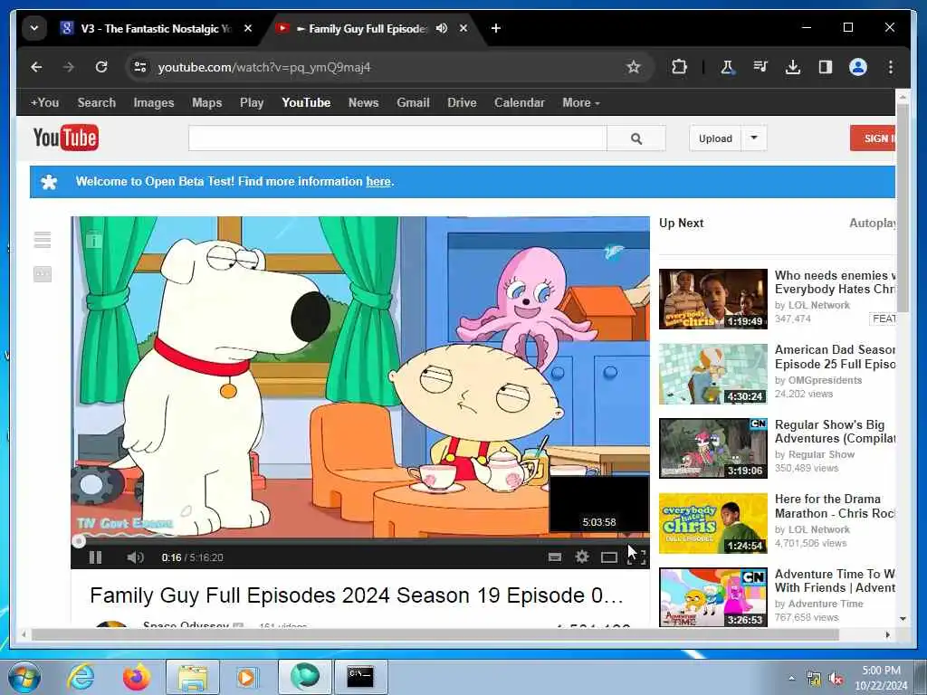
Task: Select Drive in the Google bar
Action: tap(462, 102)
